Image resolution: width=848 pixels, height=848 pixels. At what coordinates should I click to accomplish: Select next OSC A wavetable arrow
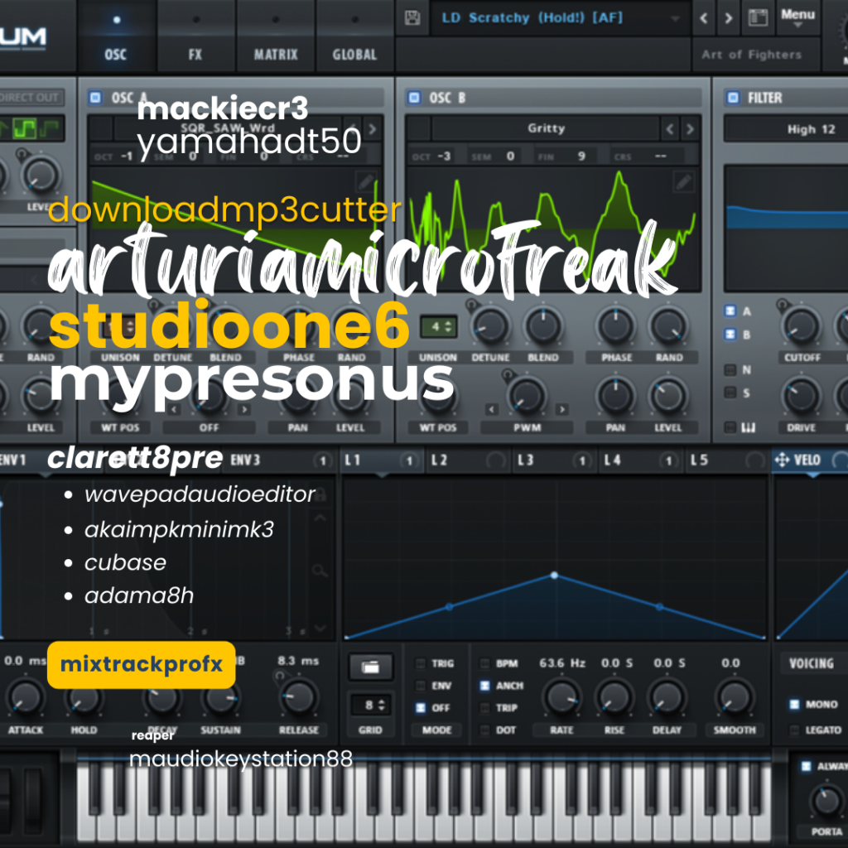click(x=372, y=129)
